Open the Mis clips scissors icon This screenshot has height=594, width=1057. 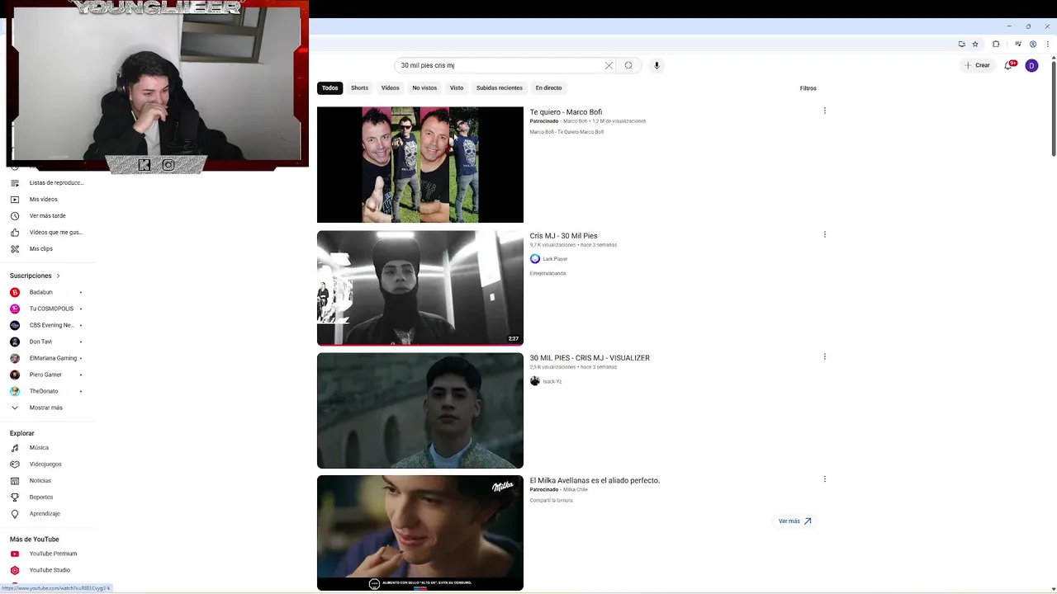coord(15,249)
